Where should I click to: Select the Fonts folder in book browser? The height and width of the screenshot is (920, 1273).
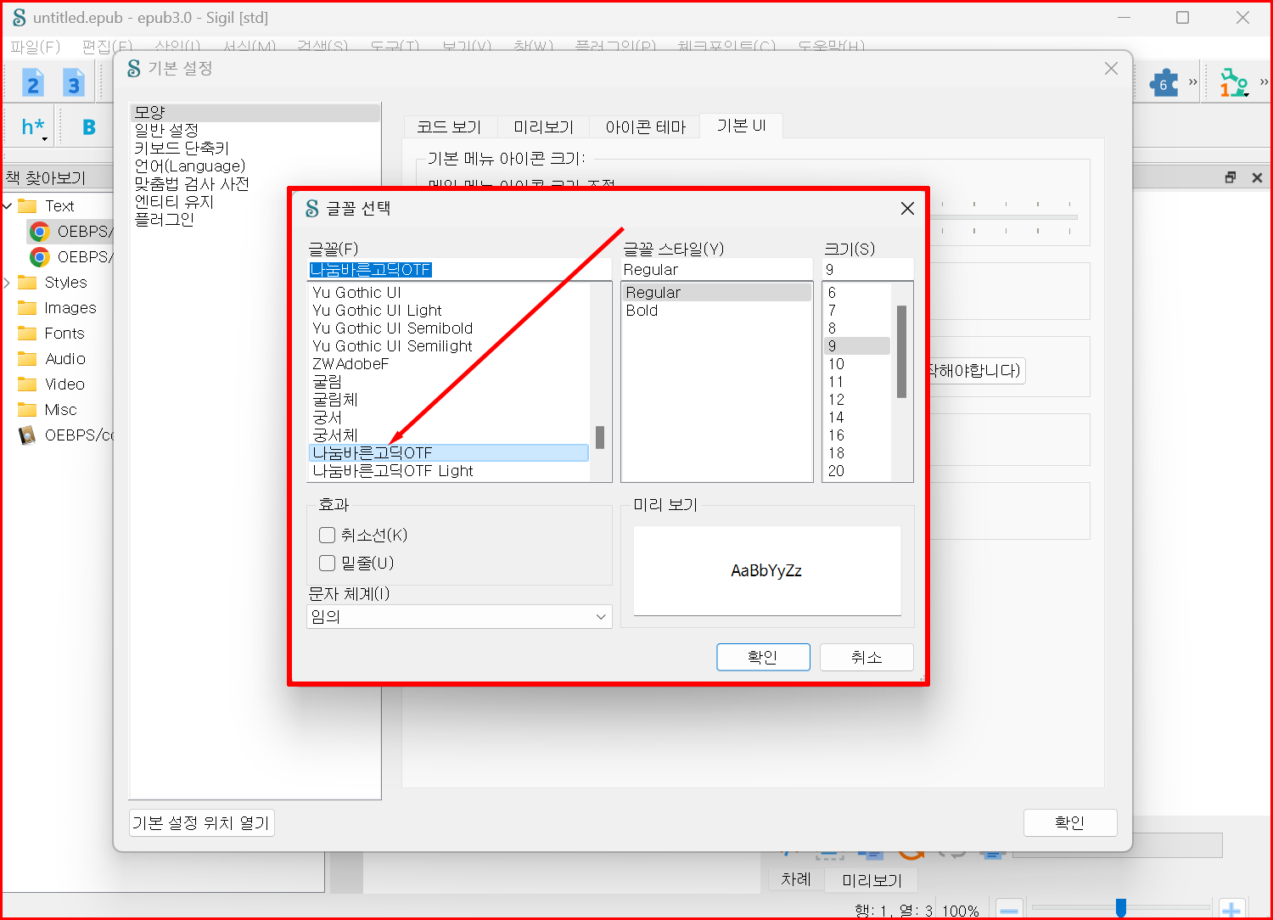click(64, 334)
